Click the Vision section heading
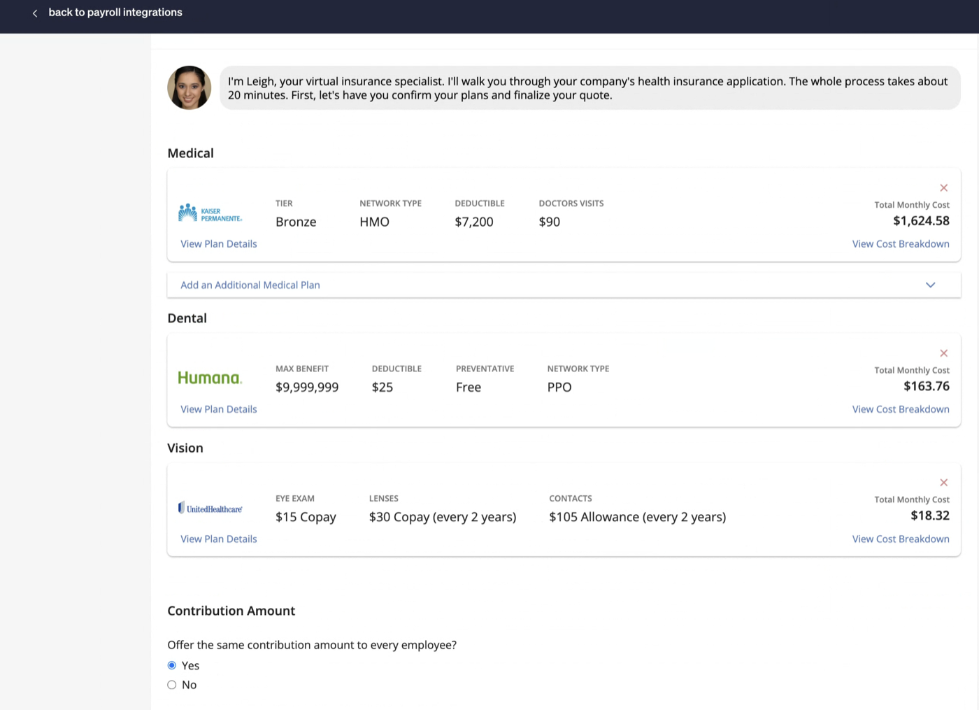The height and width of the screenshot is (710, 979). [185, 448]
